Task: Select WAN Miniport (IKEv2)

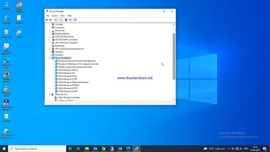Action: coord(68,70)
